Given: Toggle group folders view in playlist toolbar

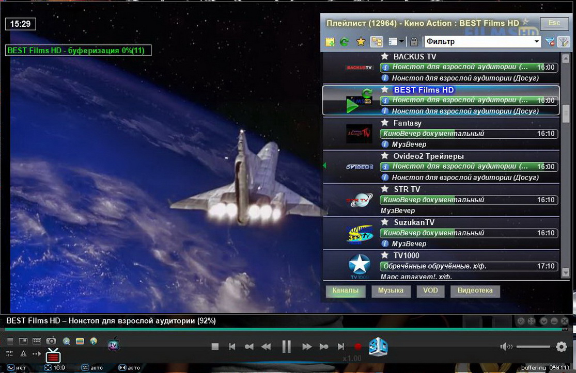Looking at the screenshot, I should (377, 42).
